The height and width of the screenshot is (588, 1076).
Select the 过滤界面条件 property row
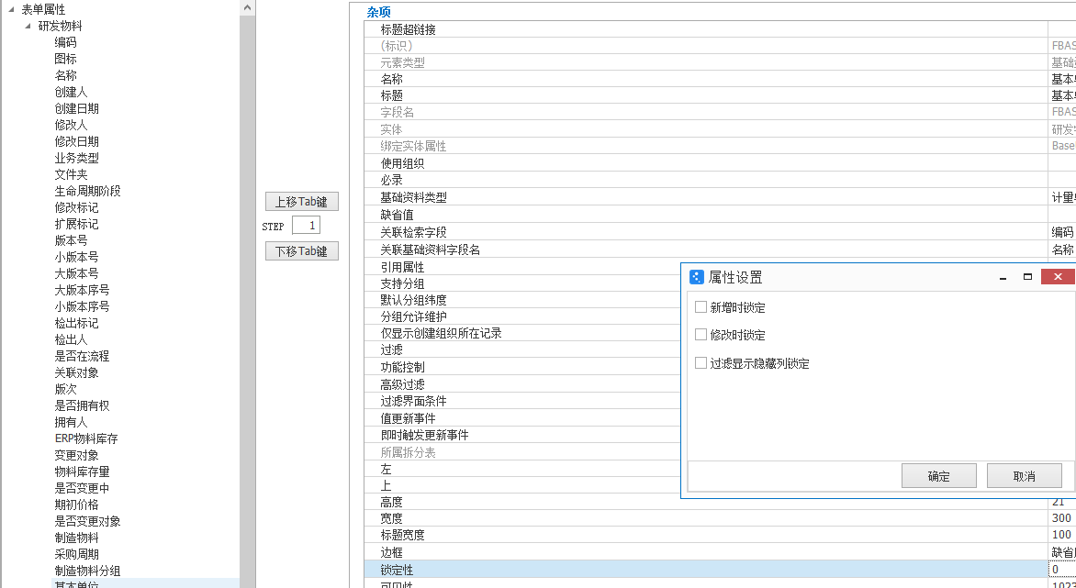[522, 402]
